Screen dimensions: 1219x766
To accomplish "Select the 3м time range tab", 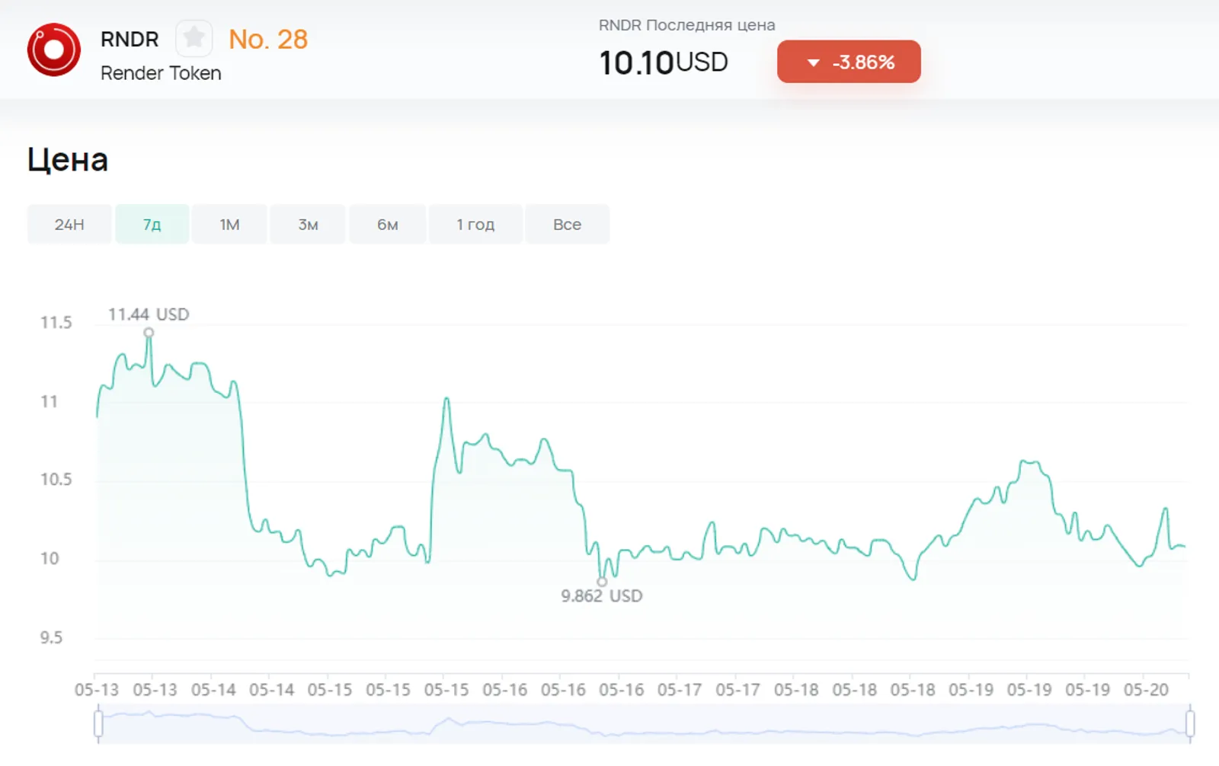I will click(x=308, y=225).
